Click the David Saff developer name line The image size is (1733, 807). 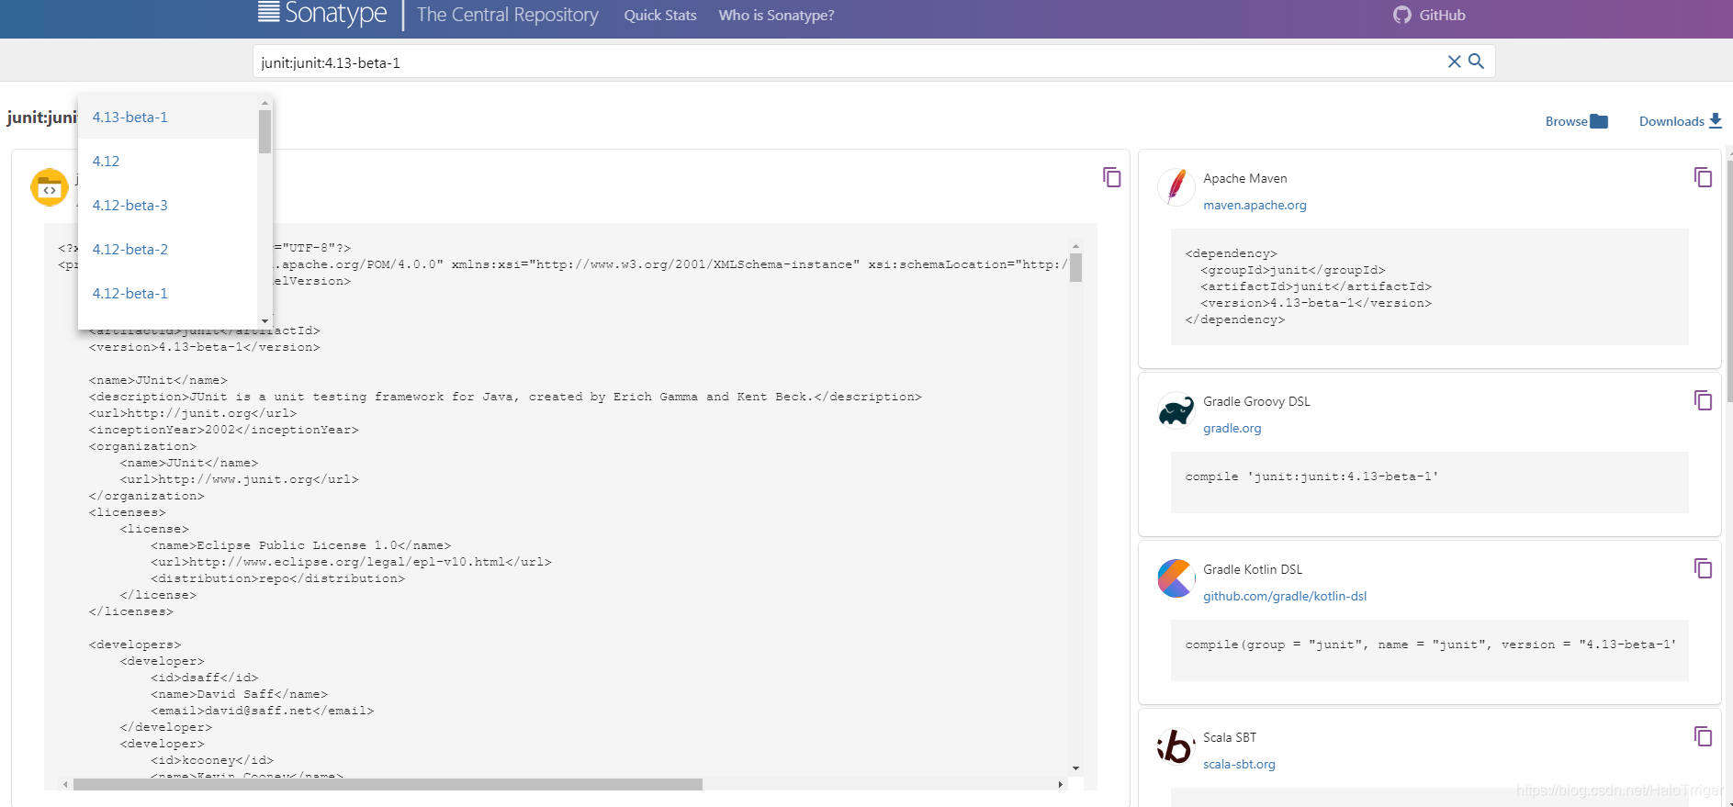click(x=239, y=694)
